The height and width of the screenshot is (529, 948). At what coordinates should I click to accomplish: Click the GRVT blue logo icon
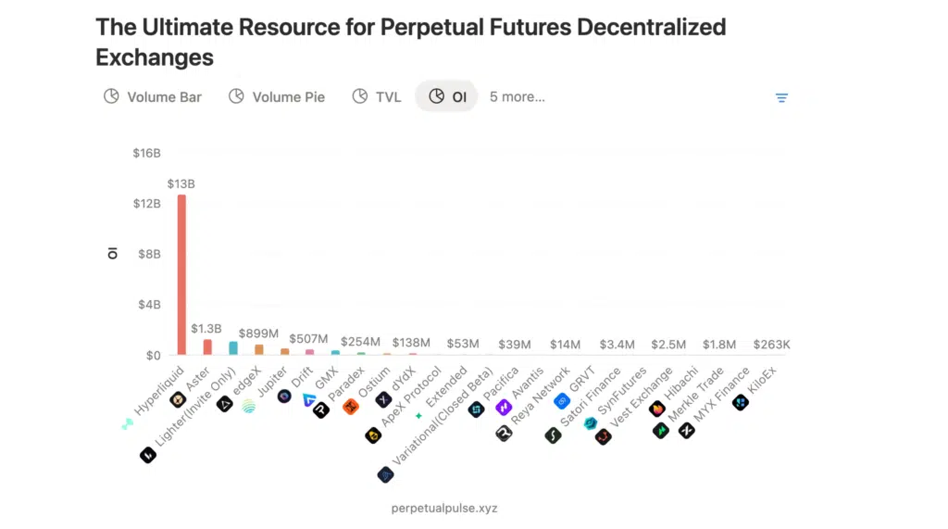561,401
